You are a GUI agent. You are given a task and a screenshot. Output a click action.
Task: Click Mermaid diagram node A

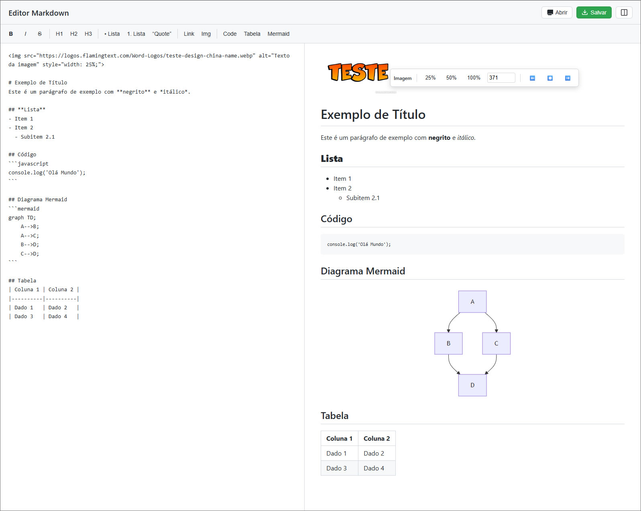[472, 302]
